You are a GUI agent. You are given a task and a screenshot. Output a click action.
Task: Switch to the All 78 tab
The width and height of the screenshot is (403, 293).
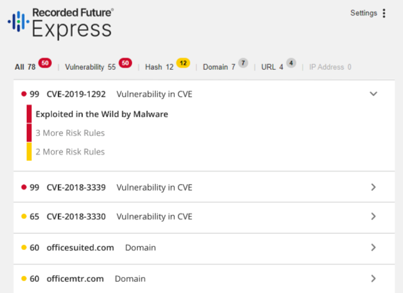click(25, 67)
